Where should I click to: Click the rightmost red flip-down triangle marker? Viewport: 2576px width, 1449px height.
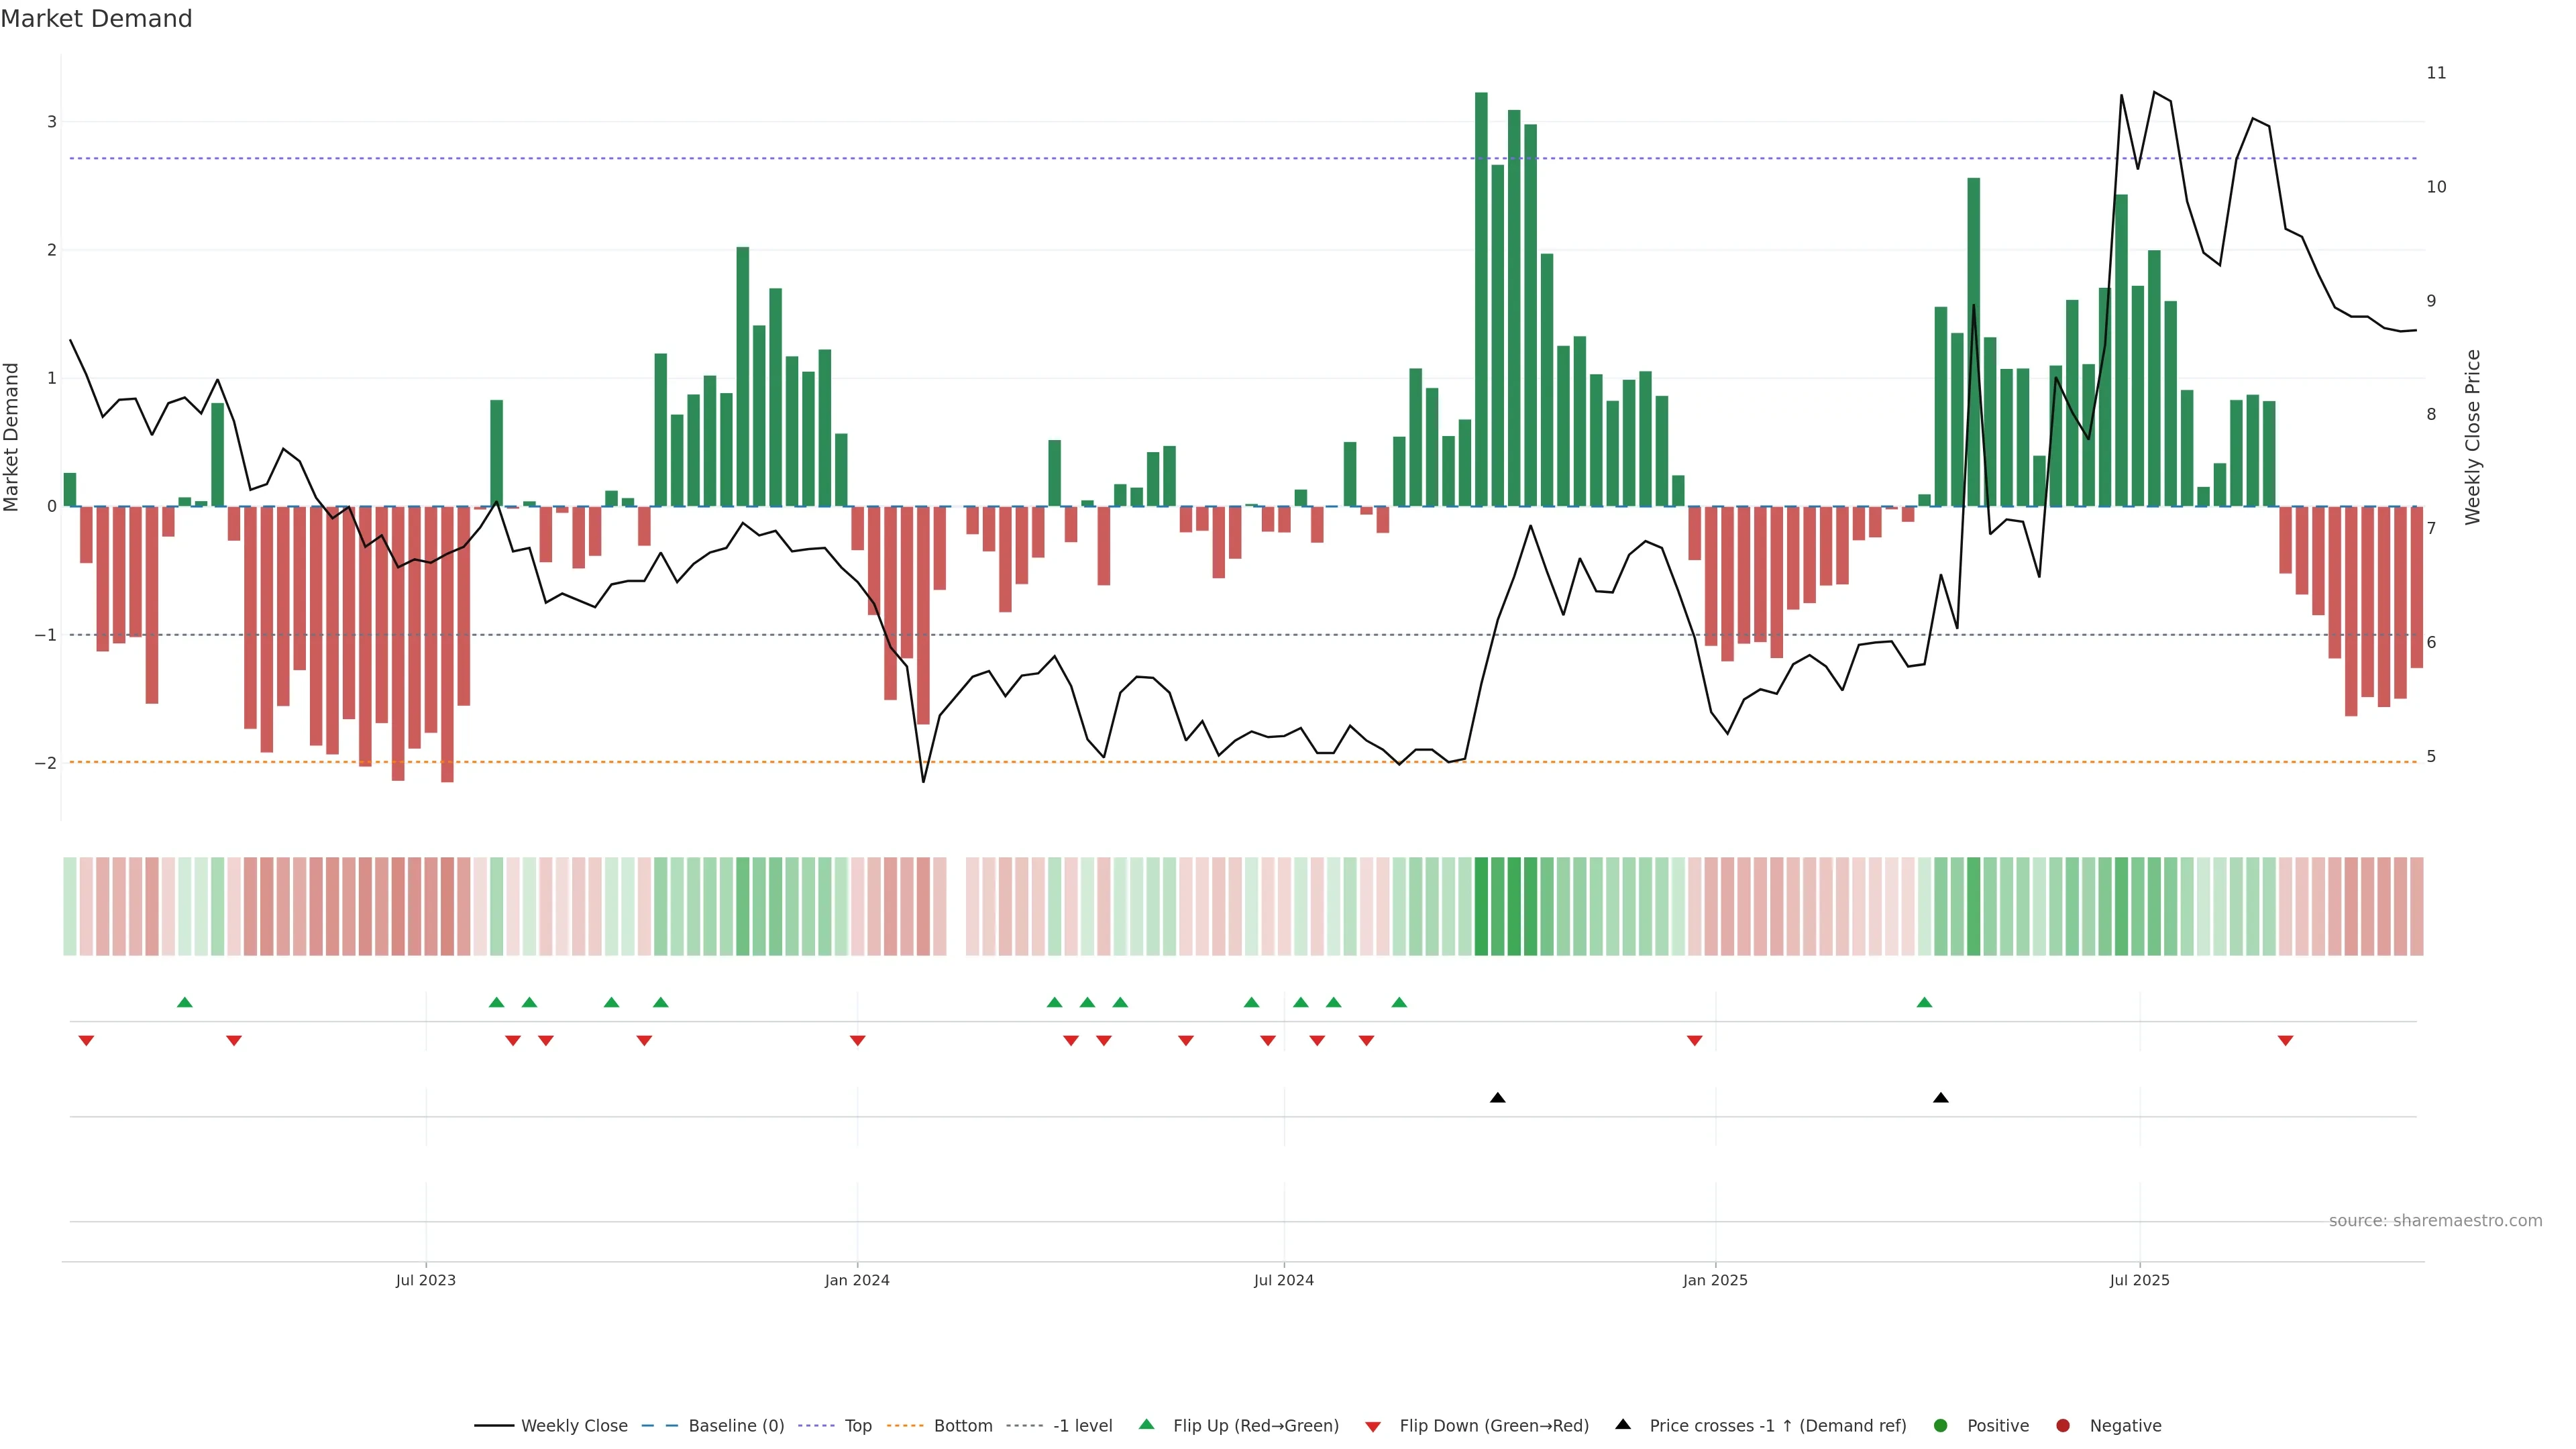point(2285,1041)
